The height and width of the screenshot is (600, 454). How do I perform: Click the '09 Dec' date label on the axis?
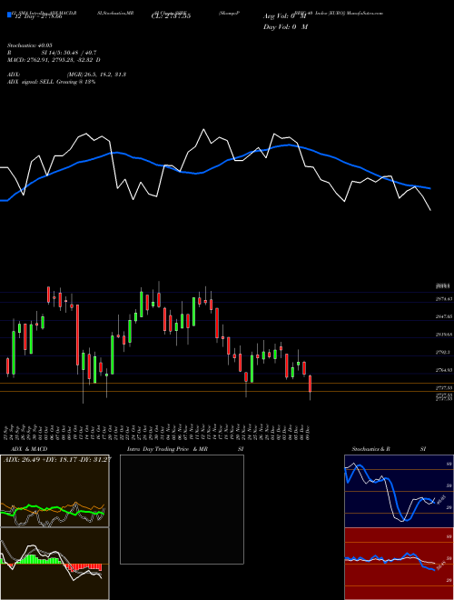click(x=309, y=431)
